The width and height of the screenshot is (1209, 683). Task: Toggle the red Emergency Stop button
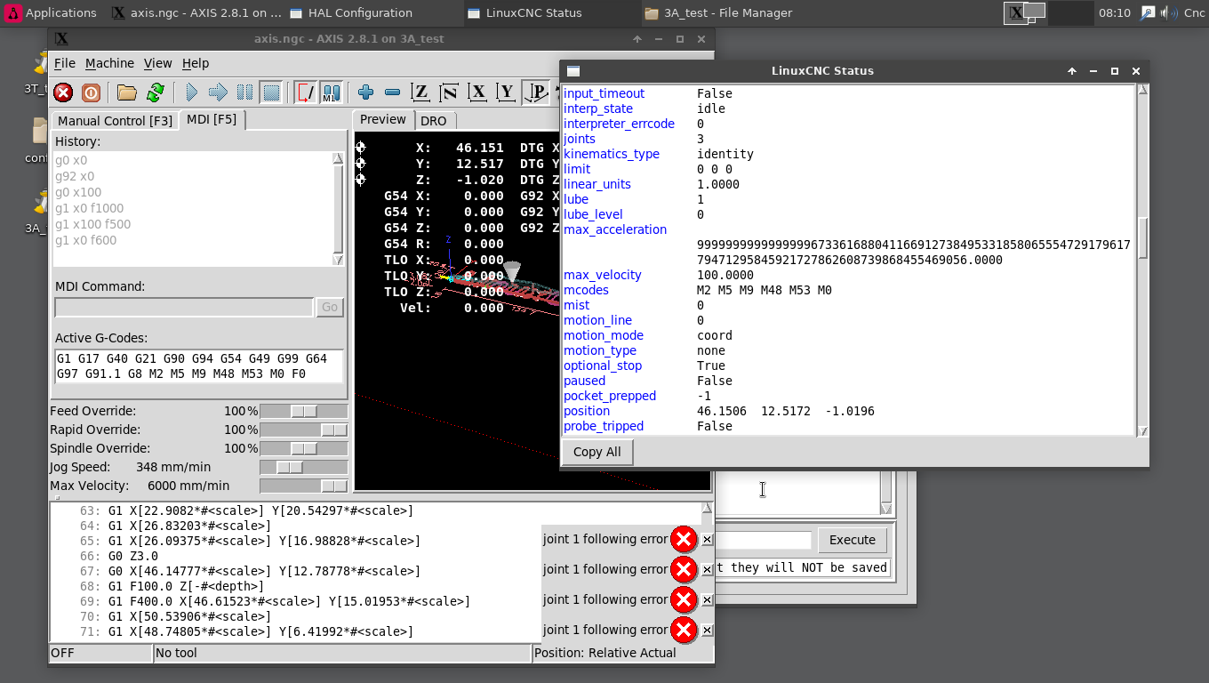click(x=63, y=92)
